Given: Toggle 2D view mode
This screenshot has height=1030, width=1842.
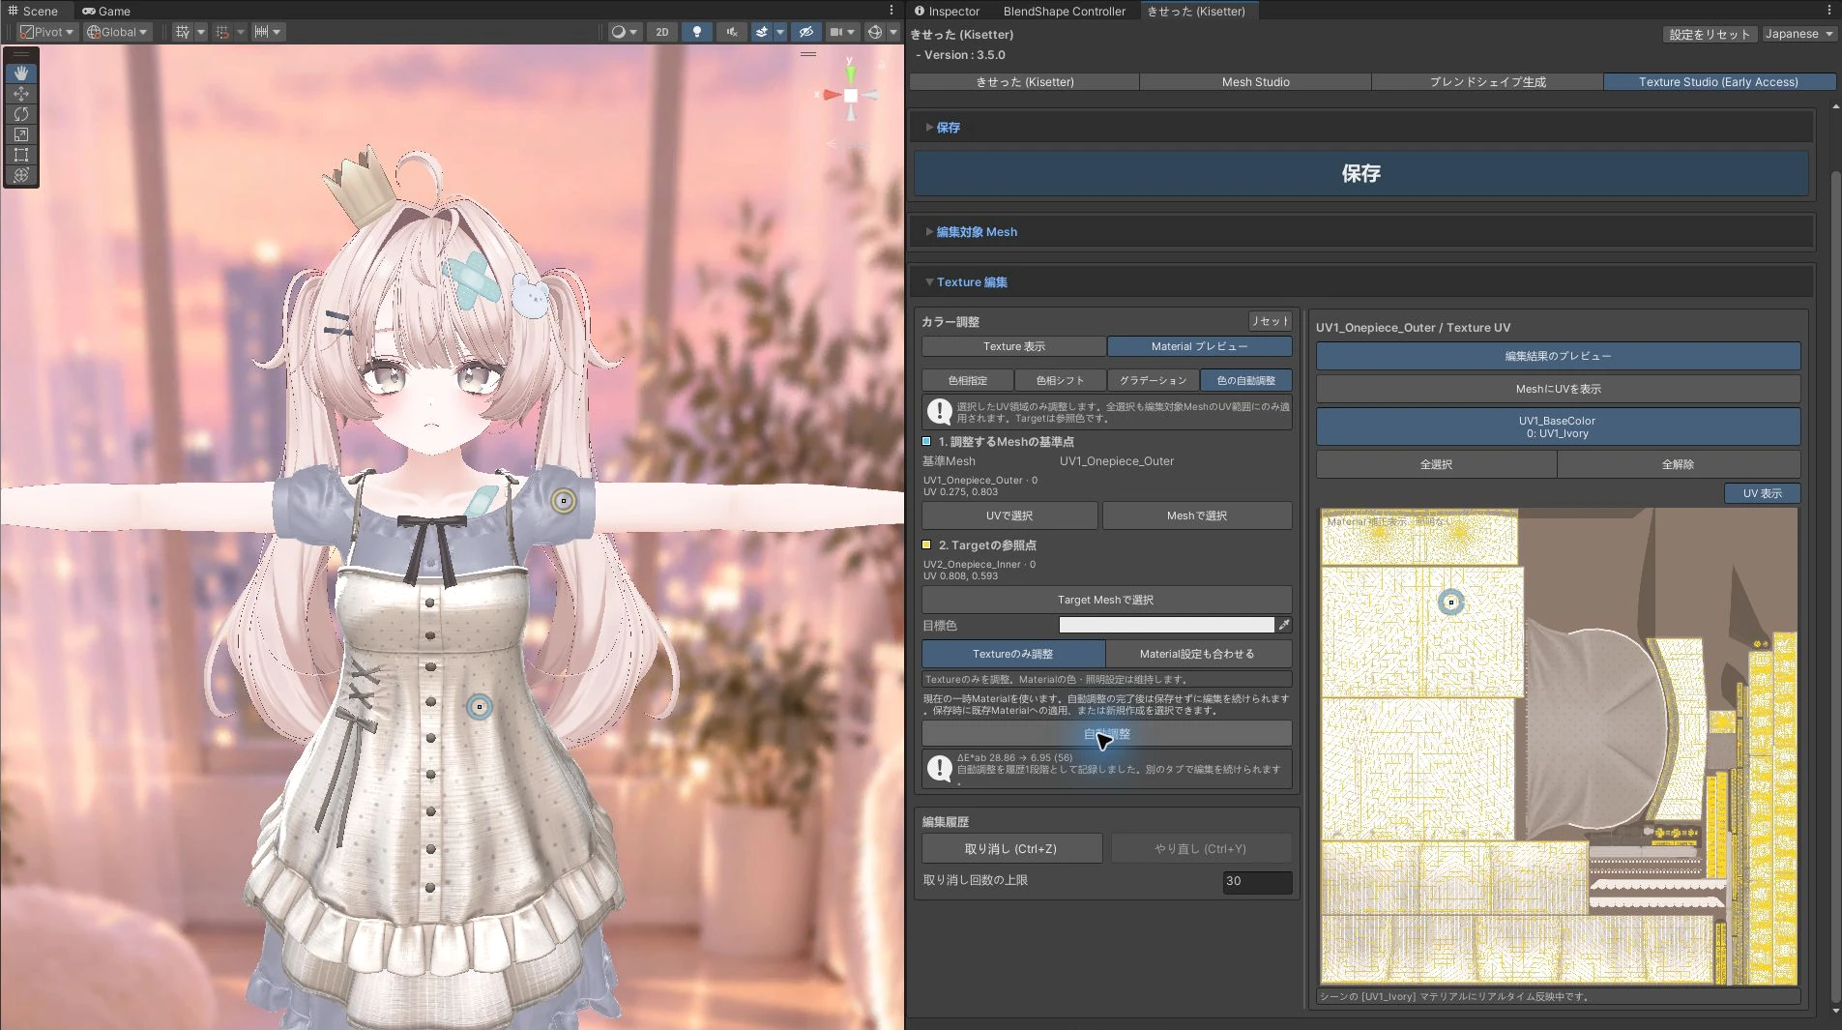Looking at the screenshot, I should click(x=662, y=32).
